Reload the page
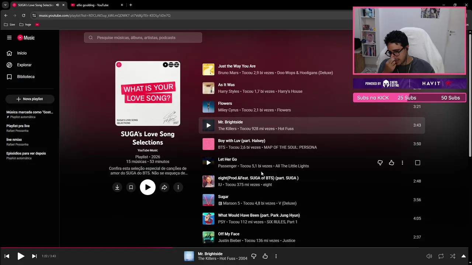The width and height of the screenshot is (472, 265). pos(24,15)
